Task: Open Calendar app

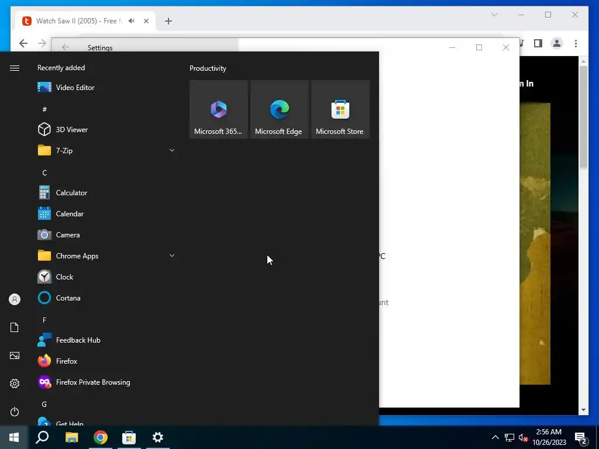Action: (105, 214)
